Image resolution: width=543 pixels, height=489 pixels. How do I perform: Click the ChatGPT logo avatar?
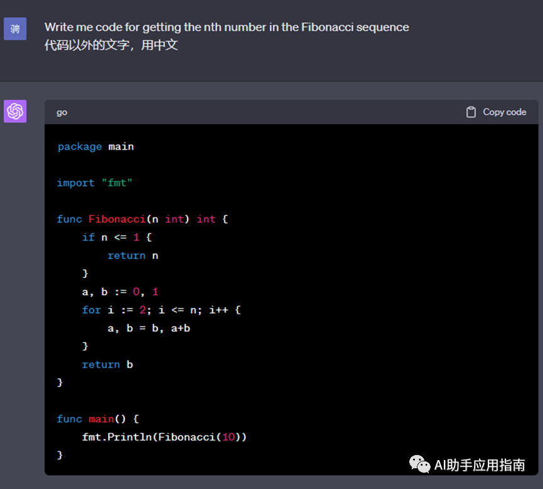coord(15,111)
